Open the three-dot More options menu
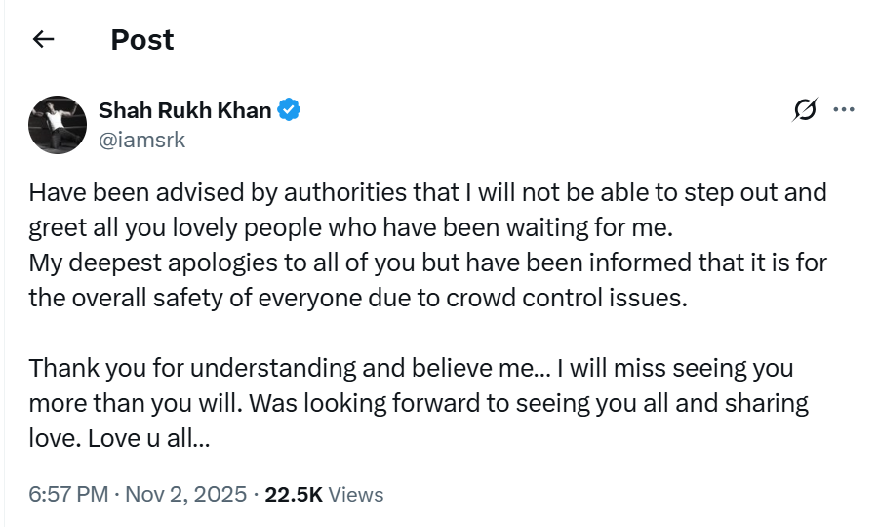Image resolution: width=879 pixels, height=527 pixels. [x=844, y=110]
